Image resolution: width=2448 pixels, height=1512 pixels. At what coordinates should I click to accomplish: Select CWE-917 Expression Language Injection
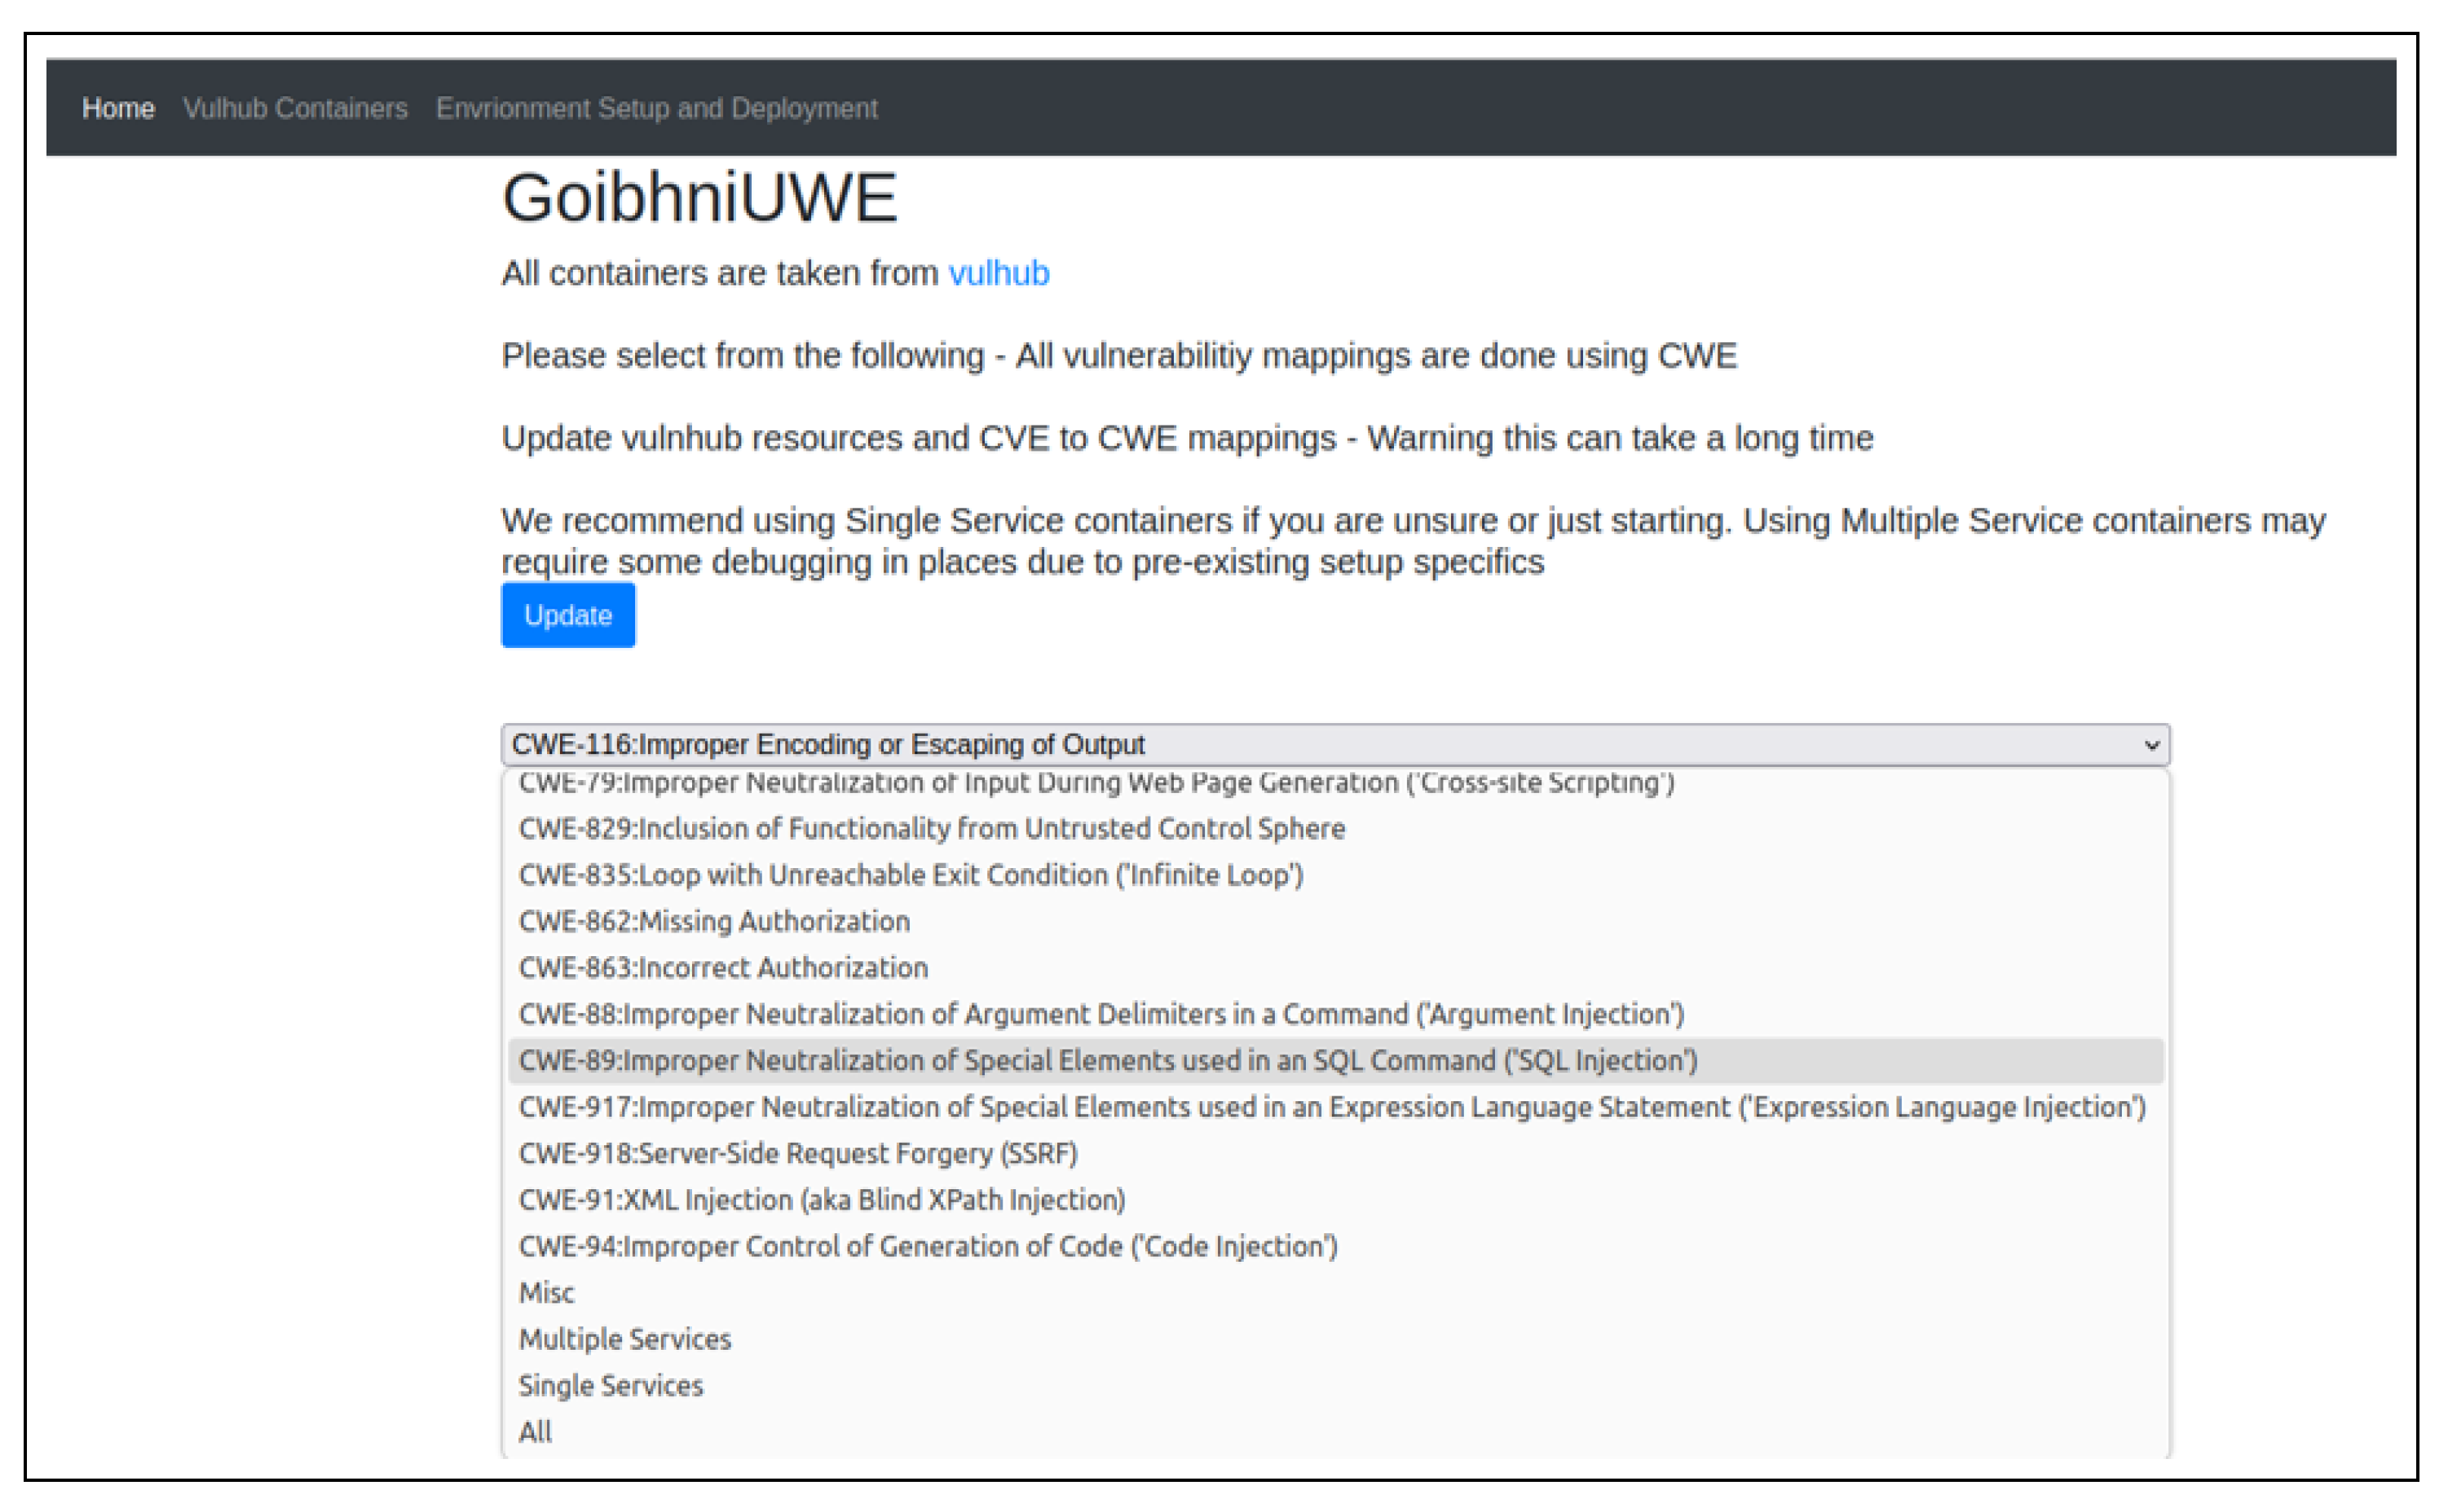tap(1331, 1107)
